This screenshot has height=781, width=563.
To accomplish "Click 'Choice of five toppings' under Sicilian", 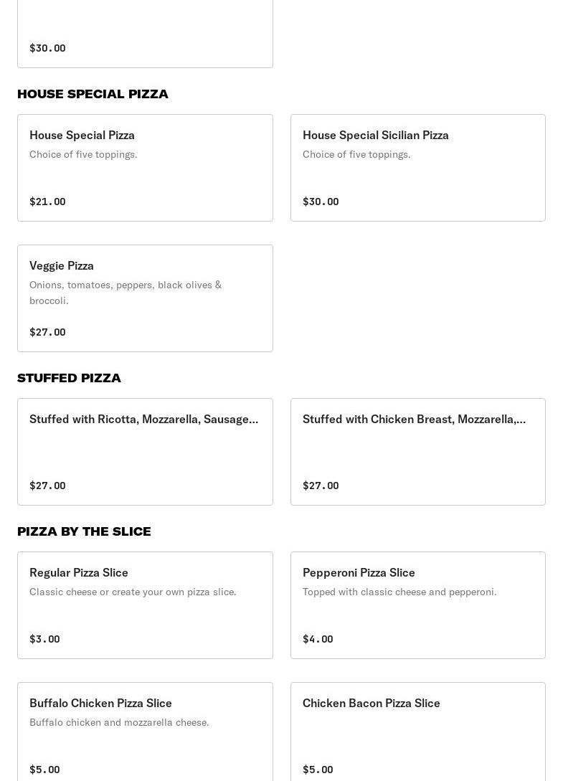I will coord(356,154).
